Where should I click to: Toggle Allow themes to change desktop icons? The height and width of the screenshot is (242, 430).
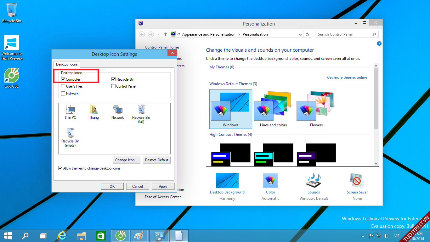coord(60,168)
